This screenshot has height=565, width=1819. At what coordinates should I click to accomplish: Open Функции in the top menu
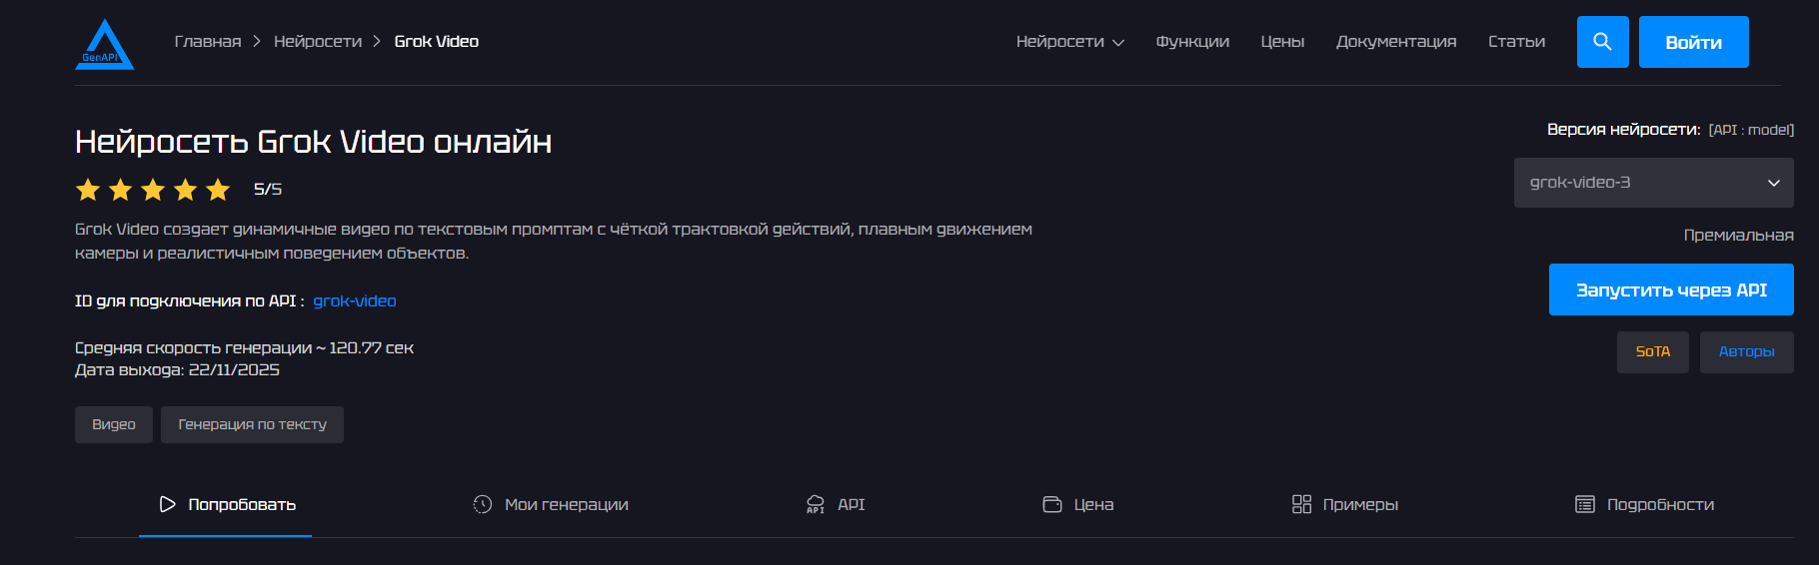pyautogui.click(x=1192, y=42)
